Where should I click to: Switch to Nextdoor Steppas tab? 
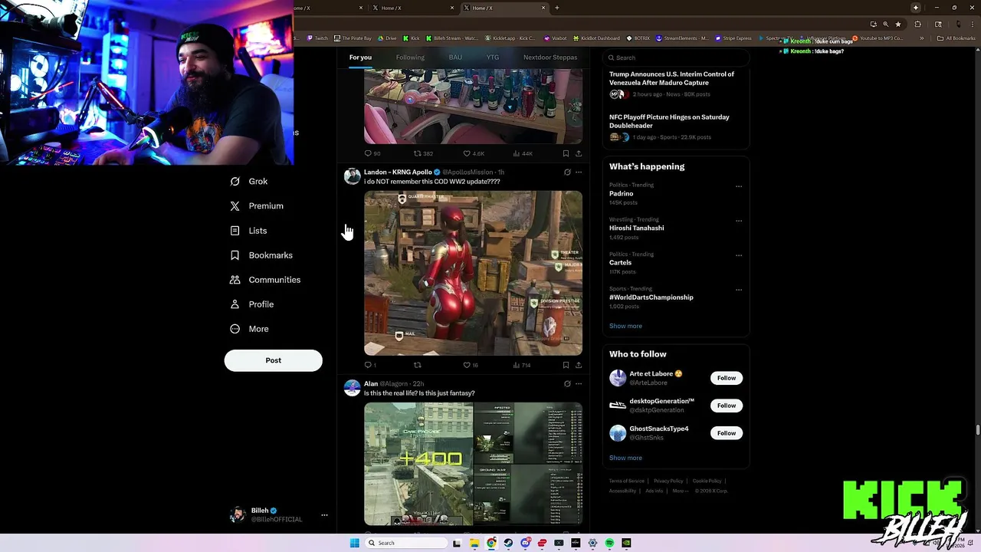pyautogui.click(x=550, y=58)
